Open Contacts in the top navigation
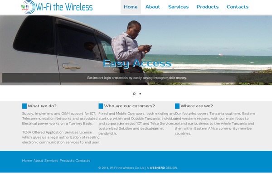The height and width of the screenshot is (181, 272). pyautogui.click(x=238, y=7)
